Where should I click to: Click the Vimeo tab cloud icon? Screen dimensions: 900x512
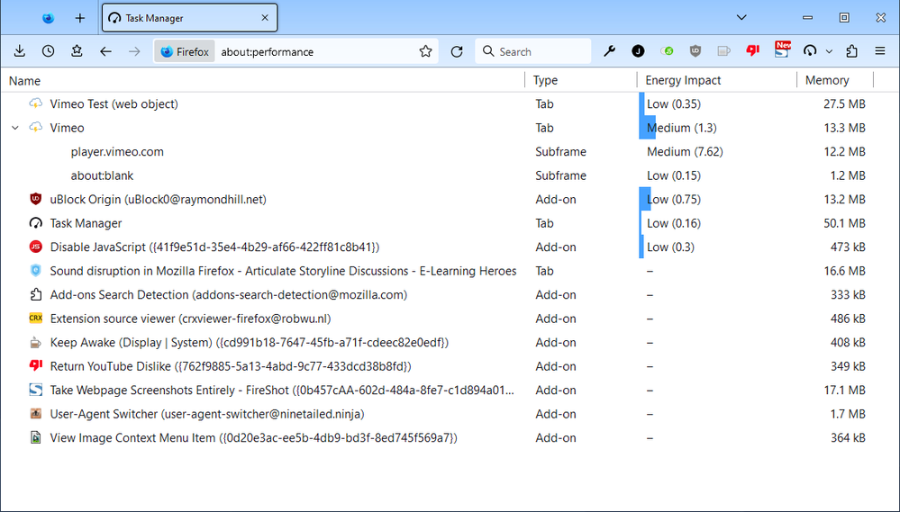coord(36,127)
